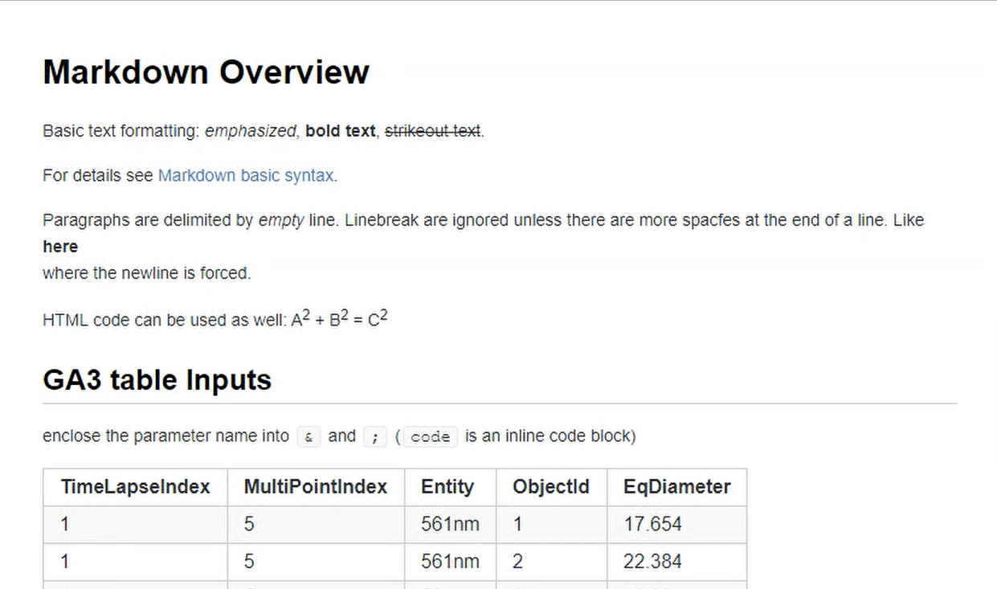This screenshot has height=589, width=997.
Task: Click the bold text phrase
Action: click(x=340, y=130)
